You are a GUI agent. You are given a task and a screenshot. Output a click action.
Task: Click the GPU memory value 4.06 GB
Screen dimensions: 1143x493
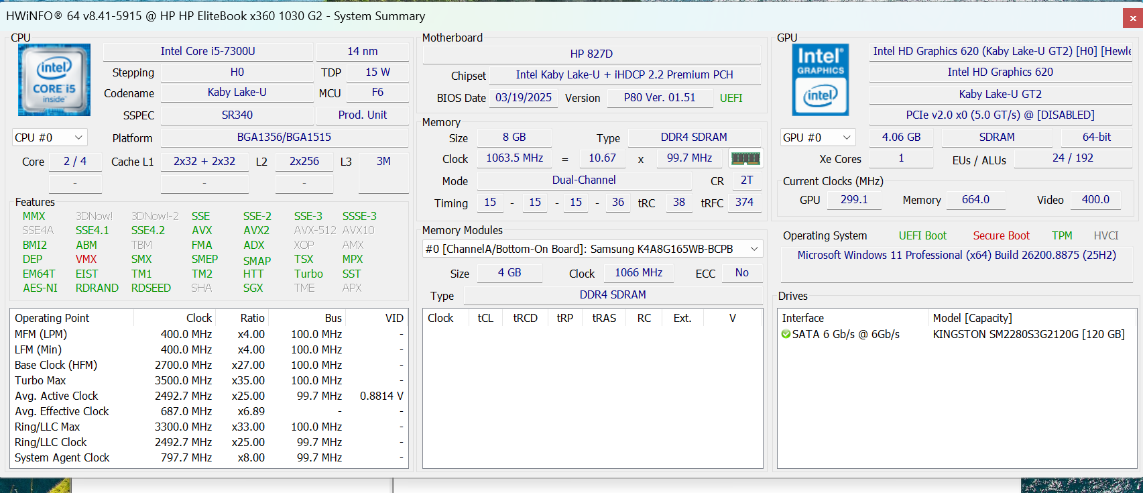coord(901,138)
